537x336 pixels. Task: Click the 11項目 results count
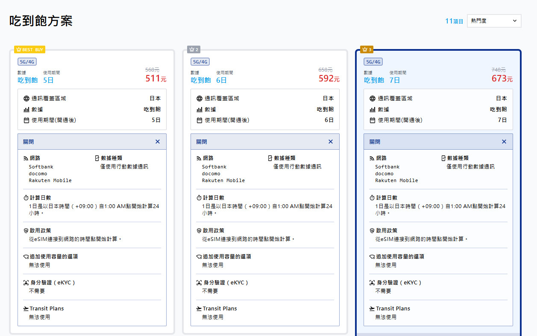click(454, 21)
